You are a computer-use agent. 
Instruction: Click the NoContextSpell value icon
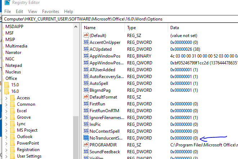(86, 131)
